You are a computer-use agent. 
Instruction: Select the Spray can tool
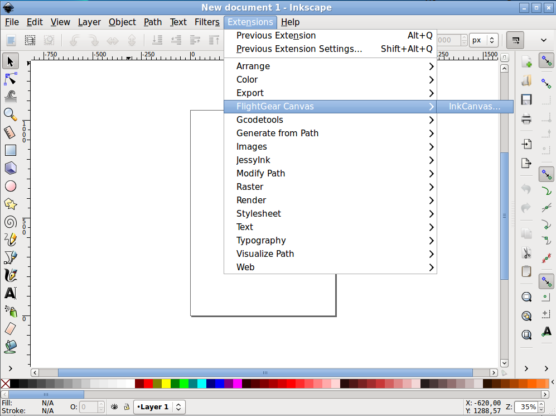[10, 311]
